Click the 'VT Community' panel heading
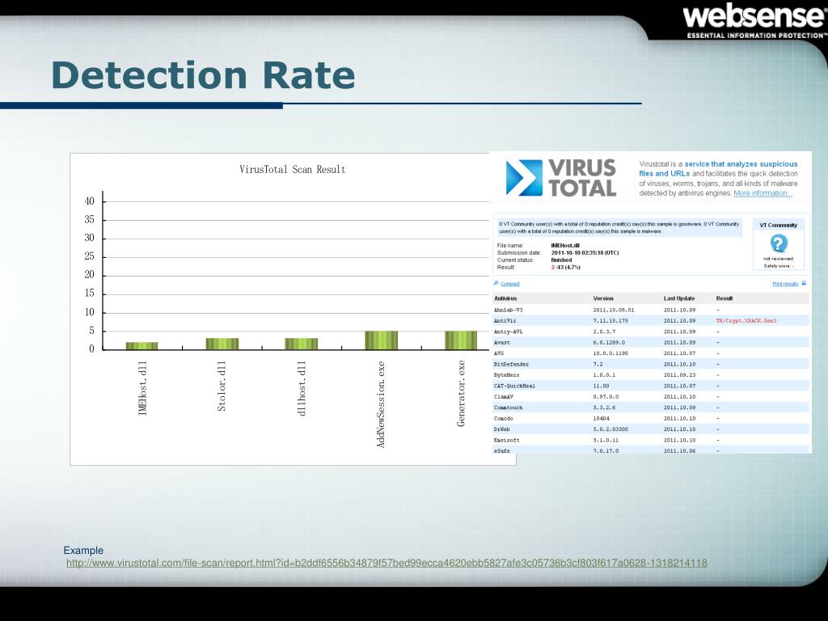Screen dimensions: 828x621 [x=779, y=225]
